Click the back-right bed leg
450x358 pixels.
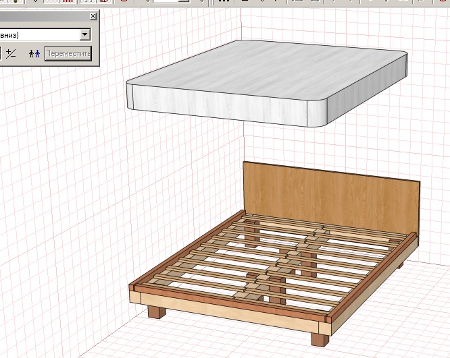400,265
